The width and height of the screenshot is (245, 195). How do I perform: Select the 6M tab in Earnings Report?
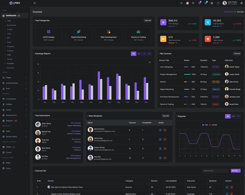click(139, 54)
